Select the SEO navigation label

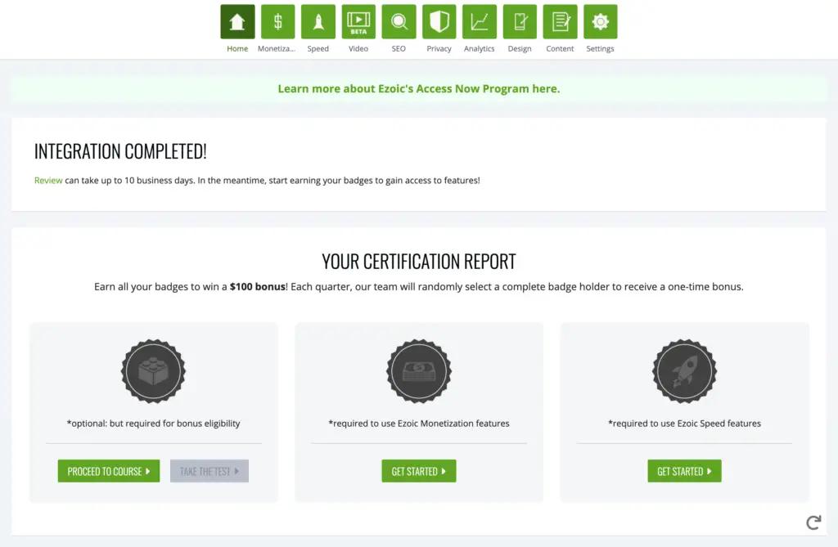click(399, 48)
